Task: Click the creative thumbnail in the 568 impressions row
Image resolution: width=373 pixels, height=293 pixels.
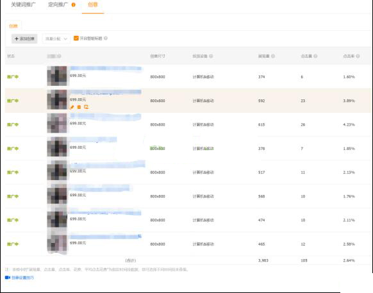Action: pyautogui.click(x=57, y=194)
